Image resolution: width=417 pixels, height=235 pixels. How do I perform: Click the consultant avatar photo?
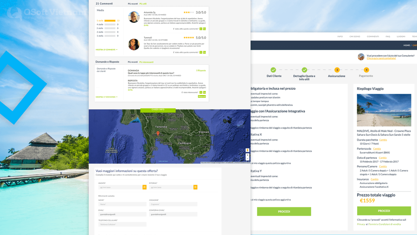pos(361,57)
